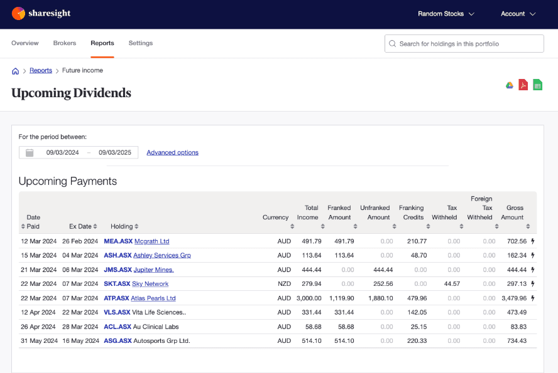This screenshot has width=558, height=373.
Task: Expand the Account menu
Action: point(518,14)
